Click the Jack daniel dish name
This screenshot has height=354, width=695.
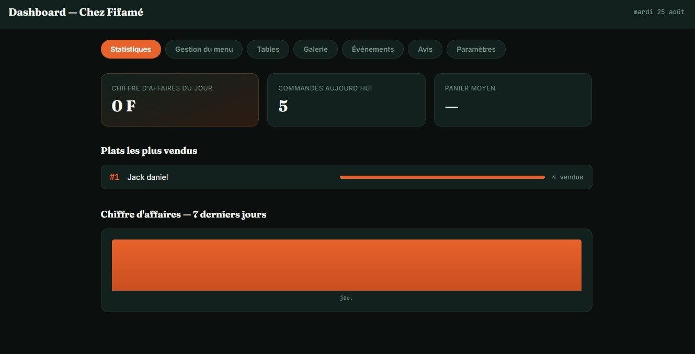coord(147,177)
